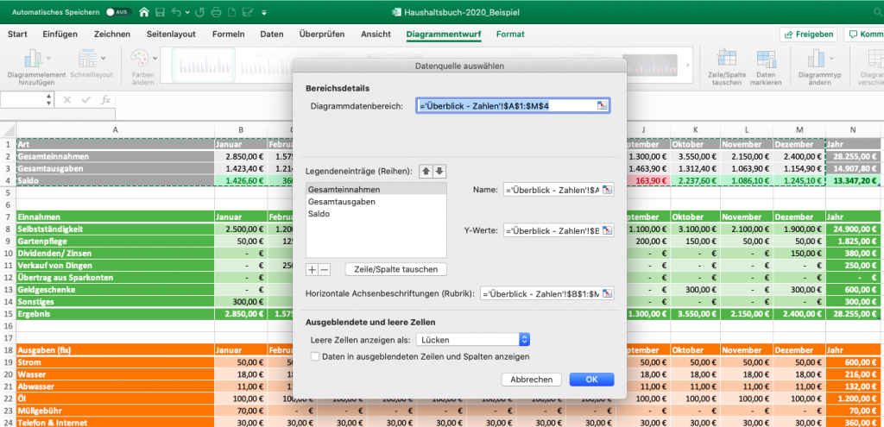Click range selector icon in Diagrammdatenbereich field
The width and height of the screenshot is (884, 427).
click(603, 105)
